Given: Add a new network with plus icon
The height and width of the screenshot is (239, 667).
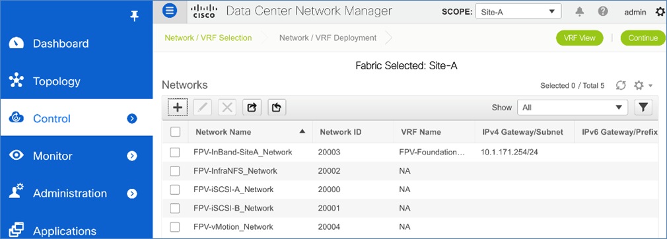Looking at the screenshot, I should click(x=178, y=108).
